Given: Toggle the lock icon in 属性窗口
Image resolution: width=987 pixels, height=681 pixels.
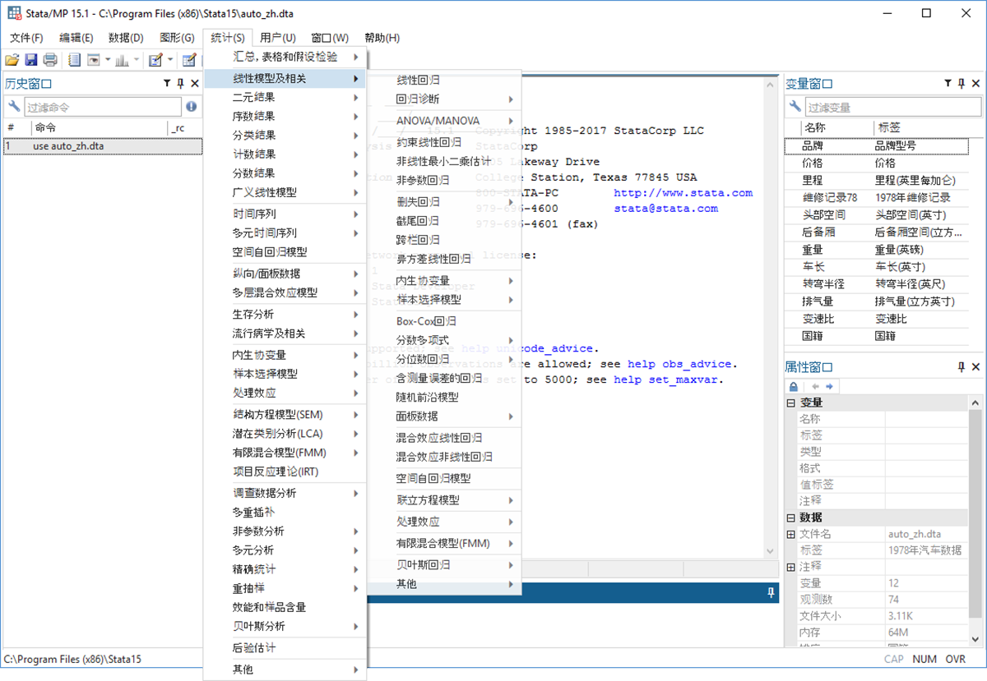Looking at the screenshot, I should pos(794,386).
